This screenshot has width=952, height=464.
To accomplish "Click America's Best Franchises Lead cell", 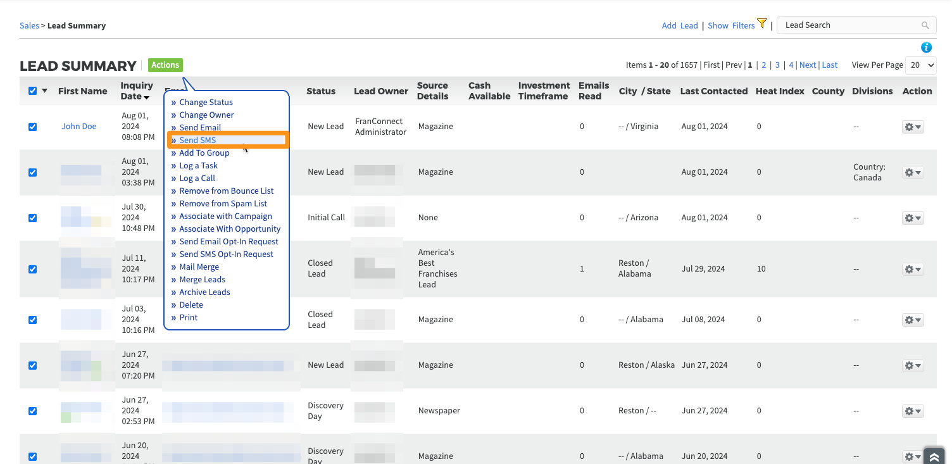I will pyautogui.click(x=437, y=268).
